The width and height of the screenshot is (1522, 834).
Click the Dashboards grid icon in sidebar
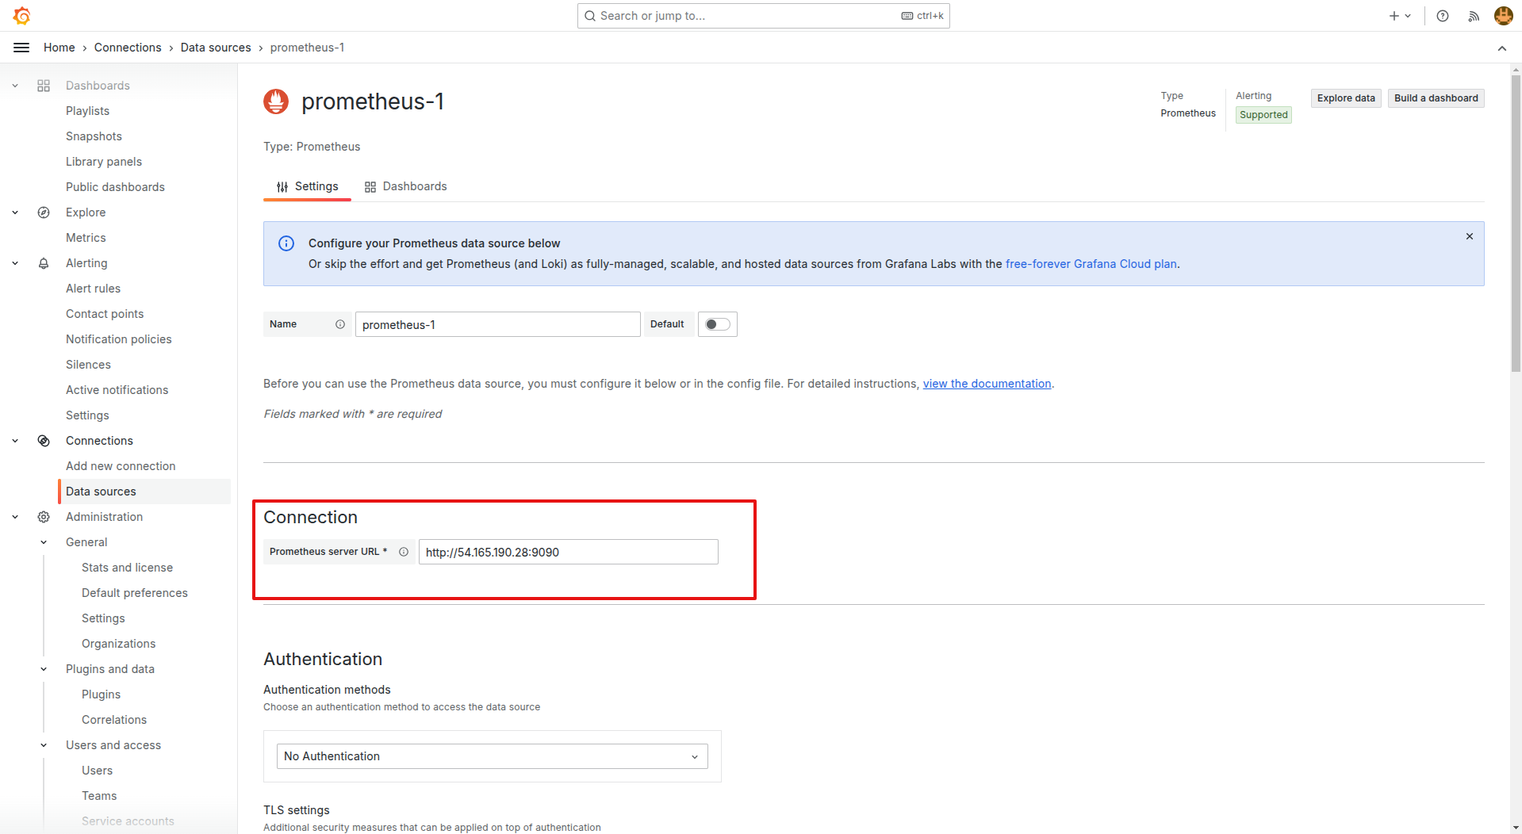click(x=44, y=86)
